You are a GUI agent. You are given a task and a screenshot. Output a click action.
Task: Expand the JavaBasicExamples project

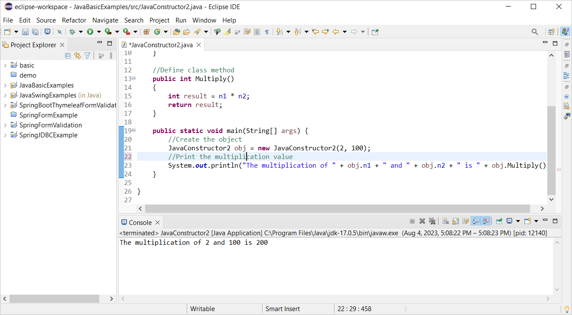(4, 85)
